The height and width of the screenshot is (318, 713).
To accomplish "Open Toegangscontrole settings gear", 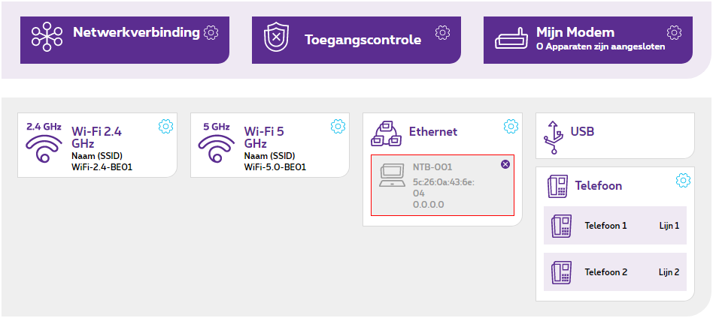I will (442, 32).
